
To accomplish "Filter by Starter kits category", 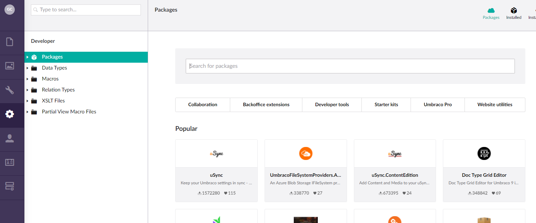I will pyautogui.click(x=386, y=104).
